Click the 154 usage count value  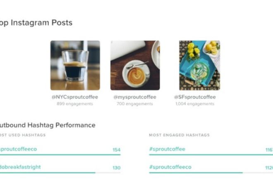(x=117, y=150)
